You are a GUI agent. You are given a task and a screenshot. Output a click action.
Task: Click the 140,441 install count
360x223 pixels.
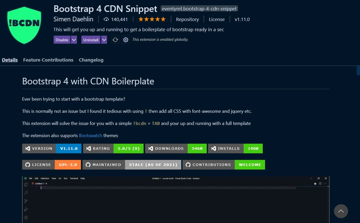coord(119,19)
